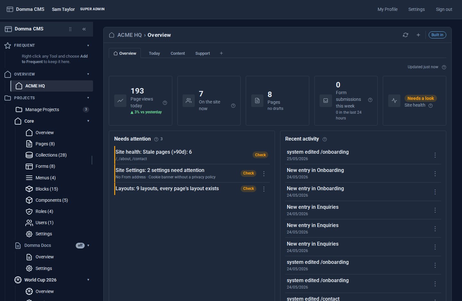Click the Needs a look site health badge

pyautogui.click(x=421, y=98)
